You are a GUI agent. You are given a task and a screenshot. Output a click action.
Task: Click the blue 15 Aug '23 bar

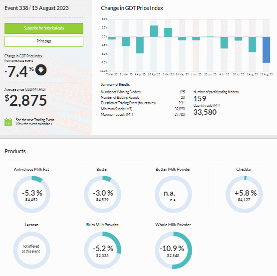point(266,49)
